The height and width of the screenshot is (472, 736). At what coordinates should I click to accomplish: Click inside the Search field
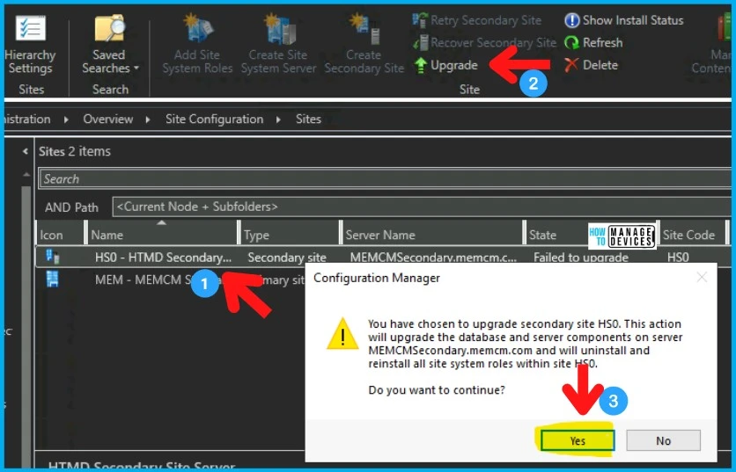(x=385, y=178)
